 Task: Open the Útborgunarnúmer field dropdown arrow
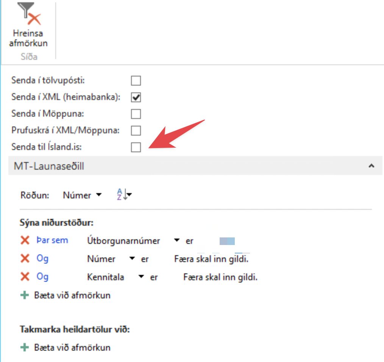(x=176, y=241)
